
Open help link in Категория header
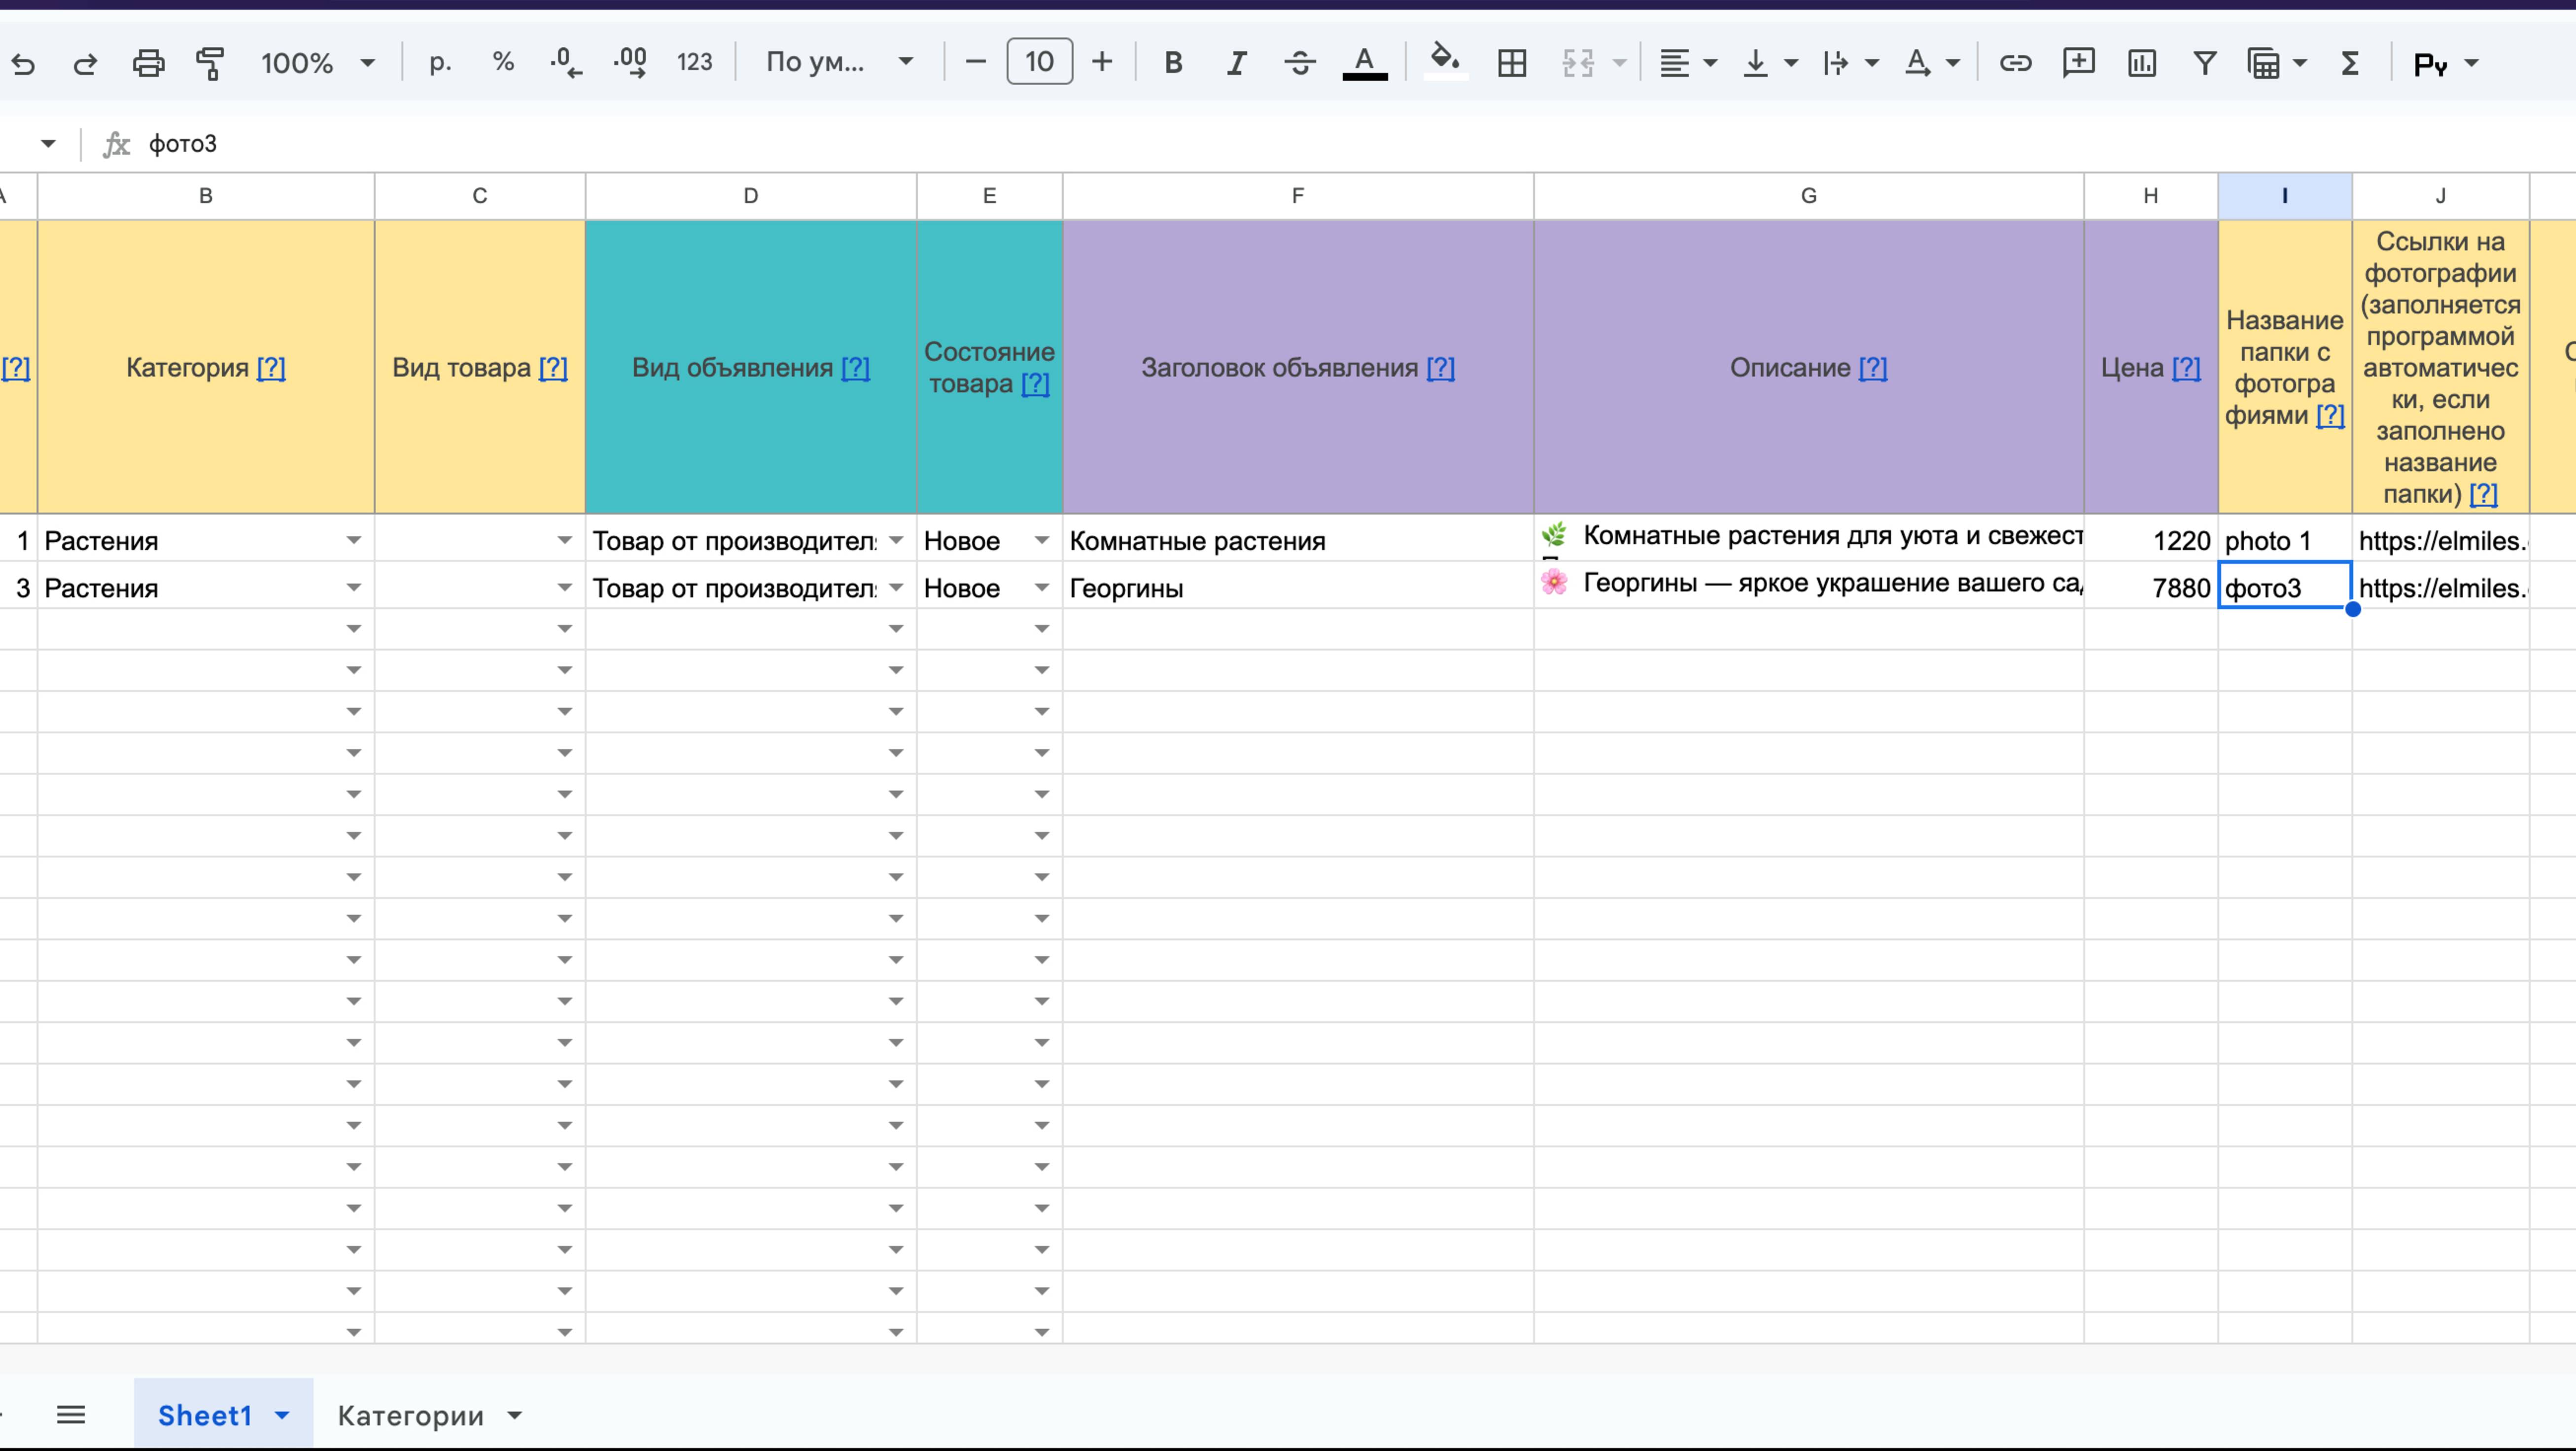[271, 368]
